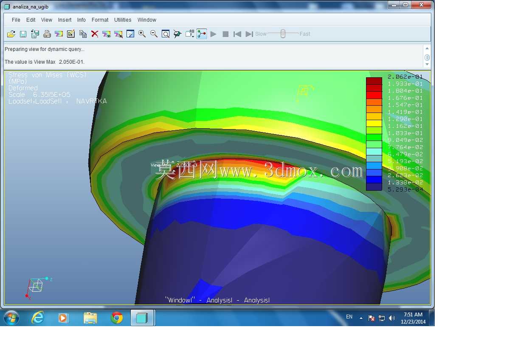Show hidden system tray icons
Image resolution: width=518 pixels, height=341 pixels.
click(361, 318)
